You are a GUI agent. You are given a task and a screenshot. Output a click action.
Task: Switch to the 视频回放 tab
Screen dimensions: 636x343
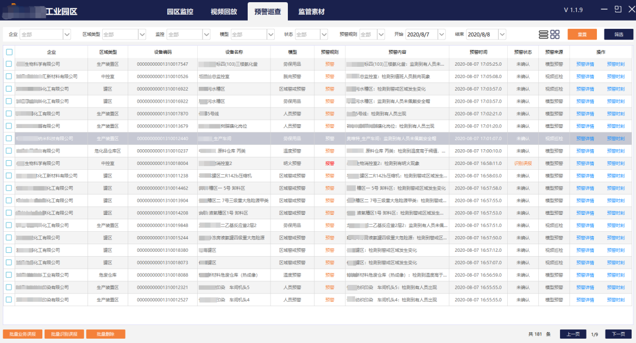(x=224, y=11)
